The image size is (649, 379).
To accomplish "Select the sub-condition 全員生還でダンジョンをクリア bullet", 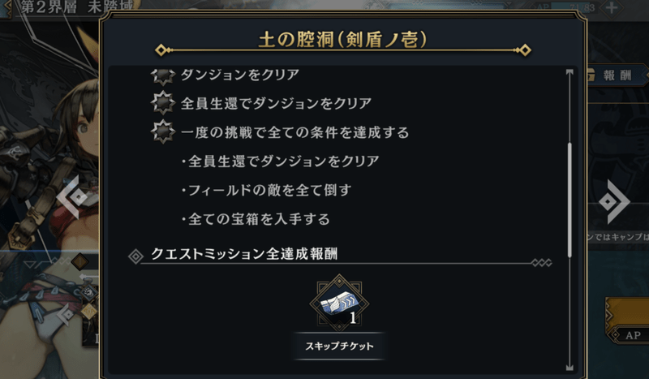I will pos(280,161).
